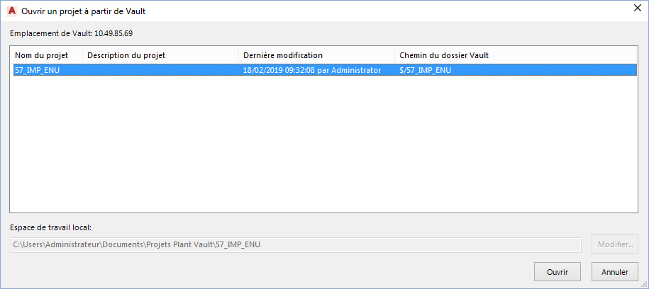Click the local workspace path field

(x=298, y=245)
